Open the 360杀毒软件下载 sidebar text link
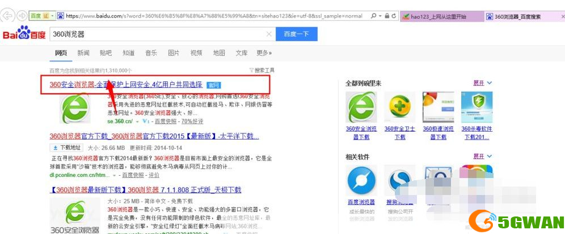The image size is (565, 234). click(477, 133)
